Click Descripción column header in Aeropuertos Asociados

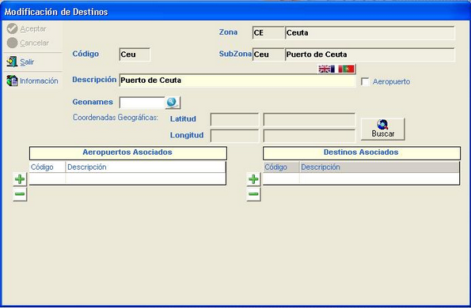pyautogui.click(x=146, y=167)
